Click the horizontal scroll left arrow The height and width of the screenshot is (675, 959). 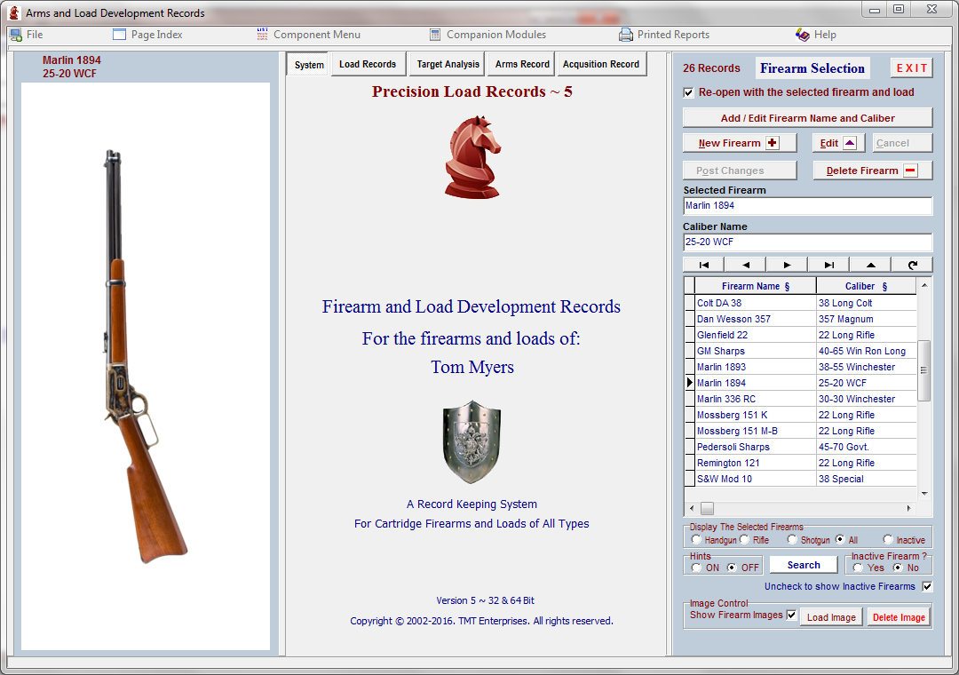click(x=692, y=509)
